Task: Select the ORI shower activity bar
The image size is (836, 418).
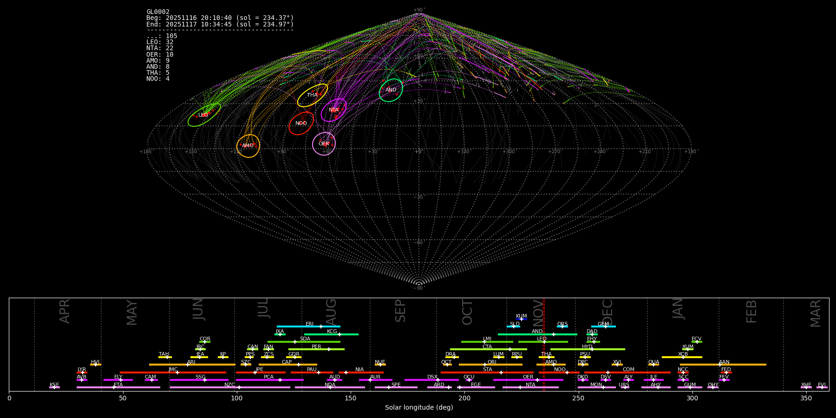Action: click(490, 365)
